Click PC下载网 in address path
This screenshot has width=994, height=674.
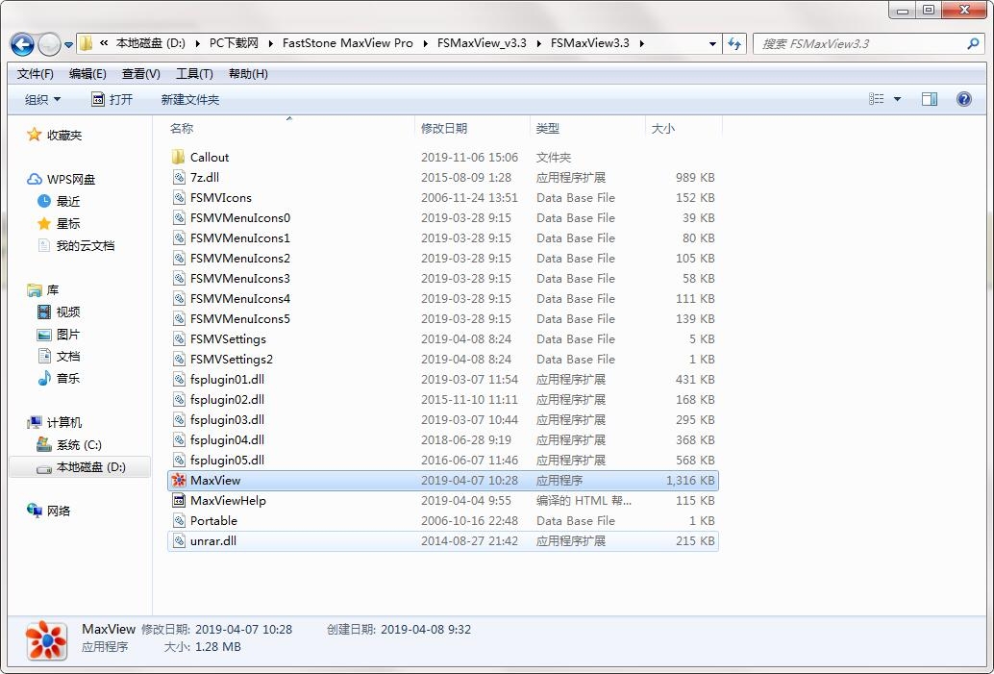tap(234, 43)
